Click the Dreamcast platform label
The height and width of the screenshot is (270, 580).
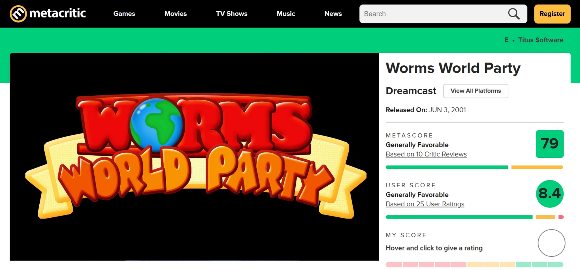tap(411, 91)
